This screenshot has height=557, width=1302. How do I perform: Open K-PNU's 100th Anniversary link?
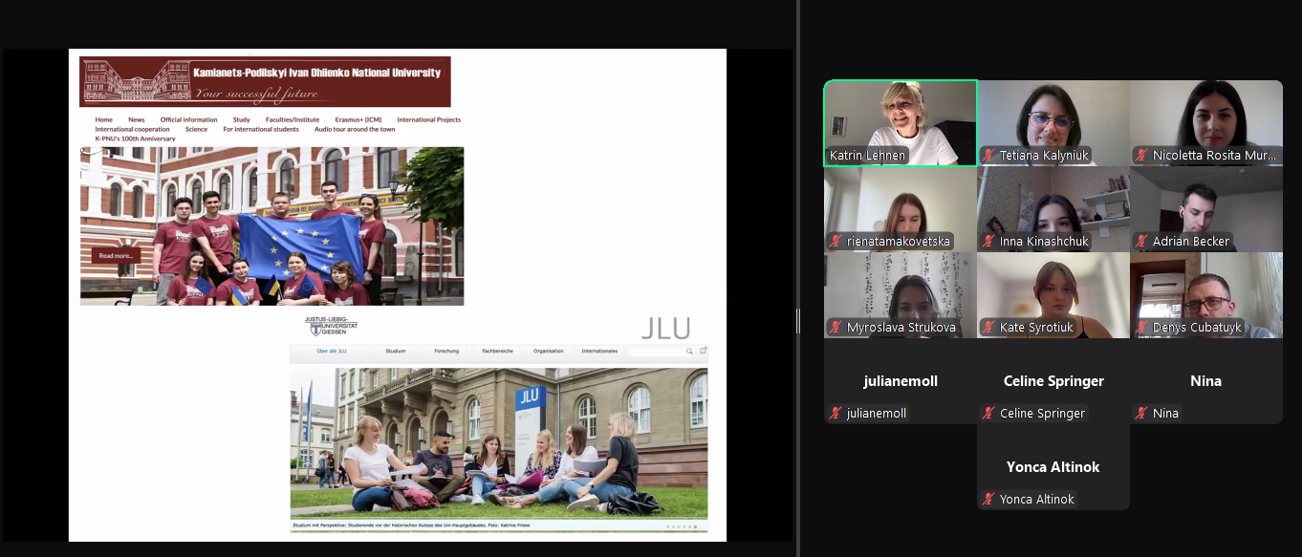[135, 139]
